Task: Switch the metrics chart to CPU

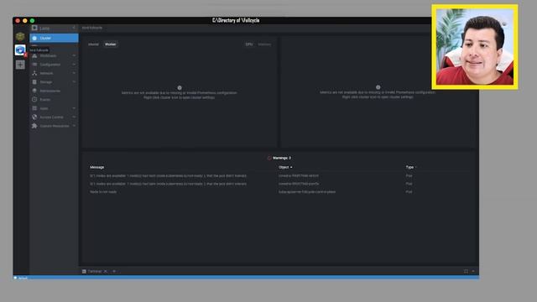Action: (249, 44)
